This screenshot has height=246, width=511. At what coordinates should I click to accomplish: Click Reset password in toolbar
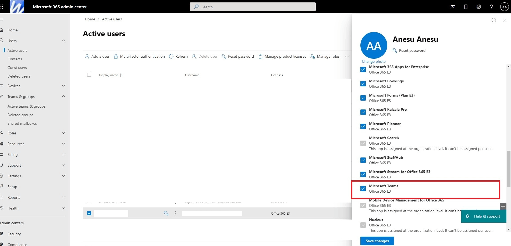point(238,56)
